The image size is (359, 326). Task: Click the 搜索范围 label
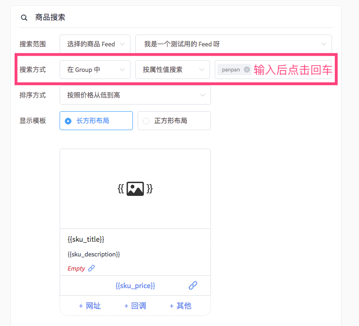click(x=33, y=44)
